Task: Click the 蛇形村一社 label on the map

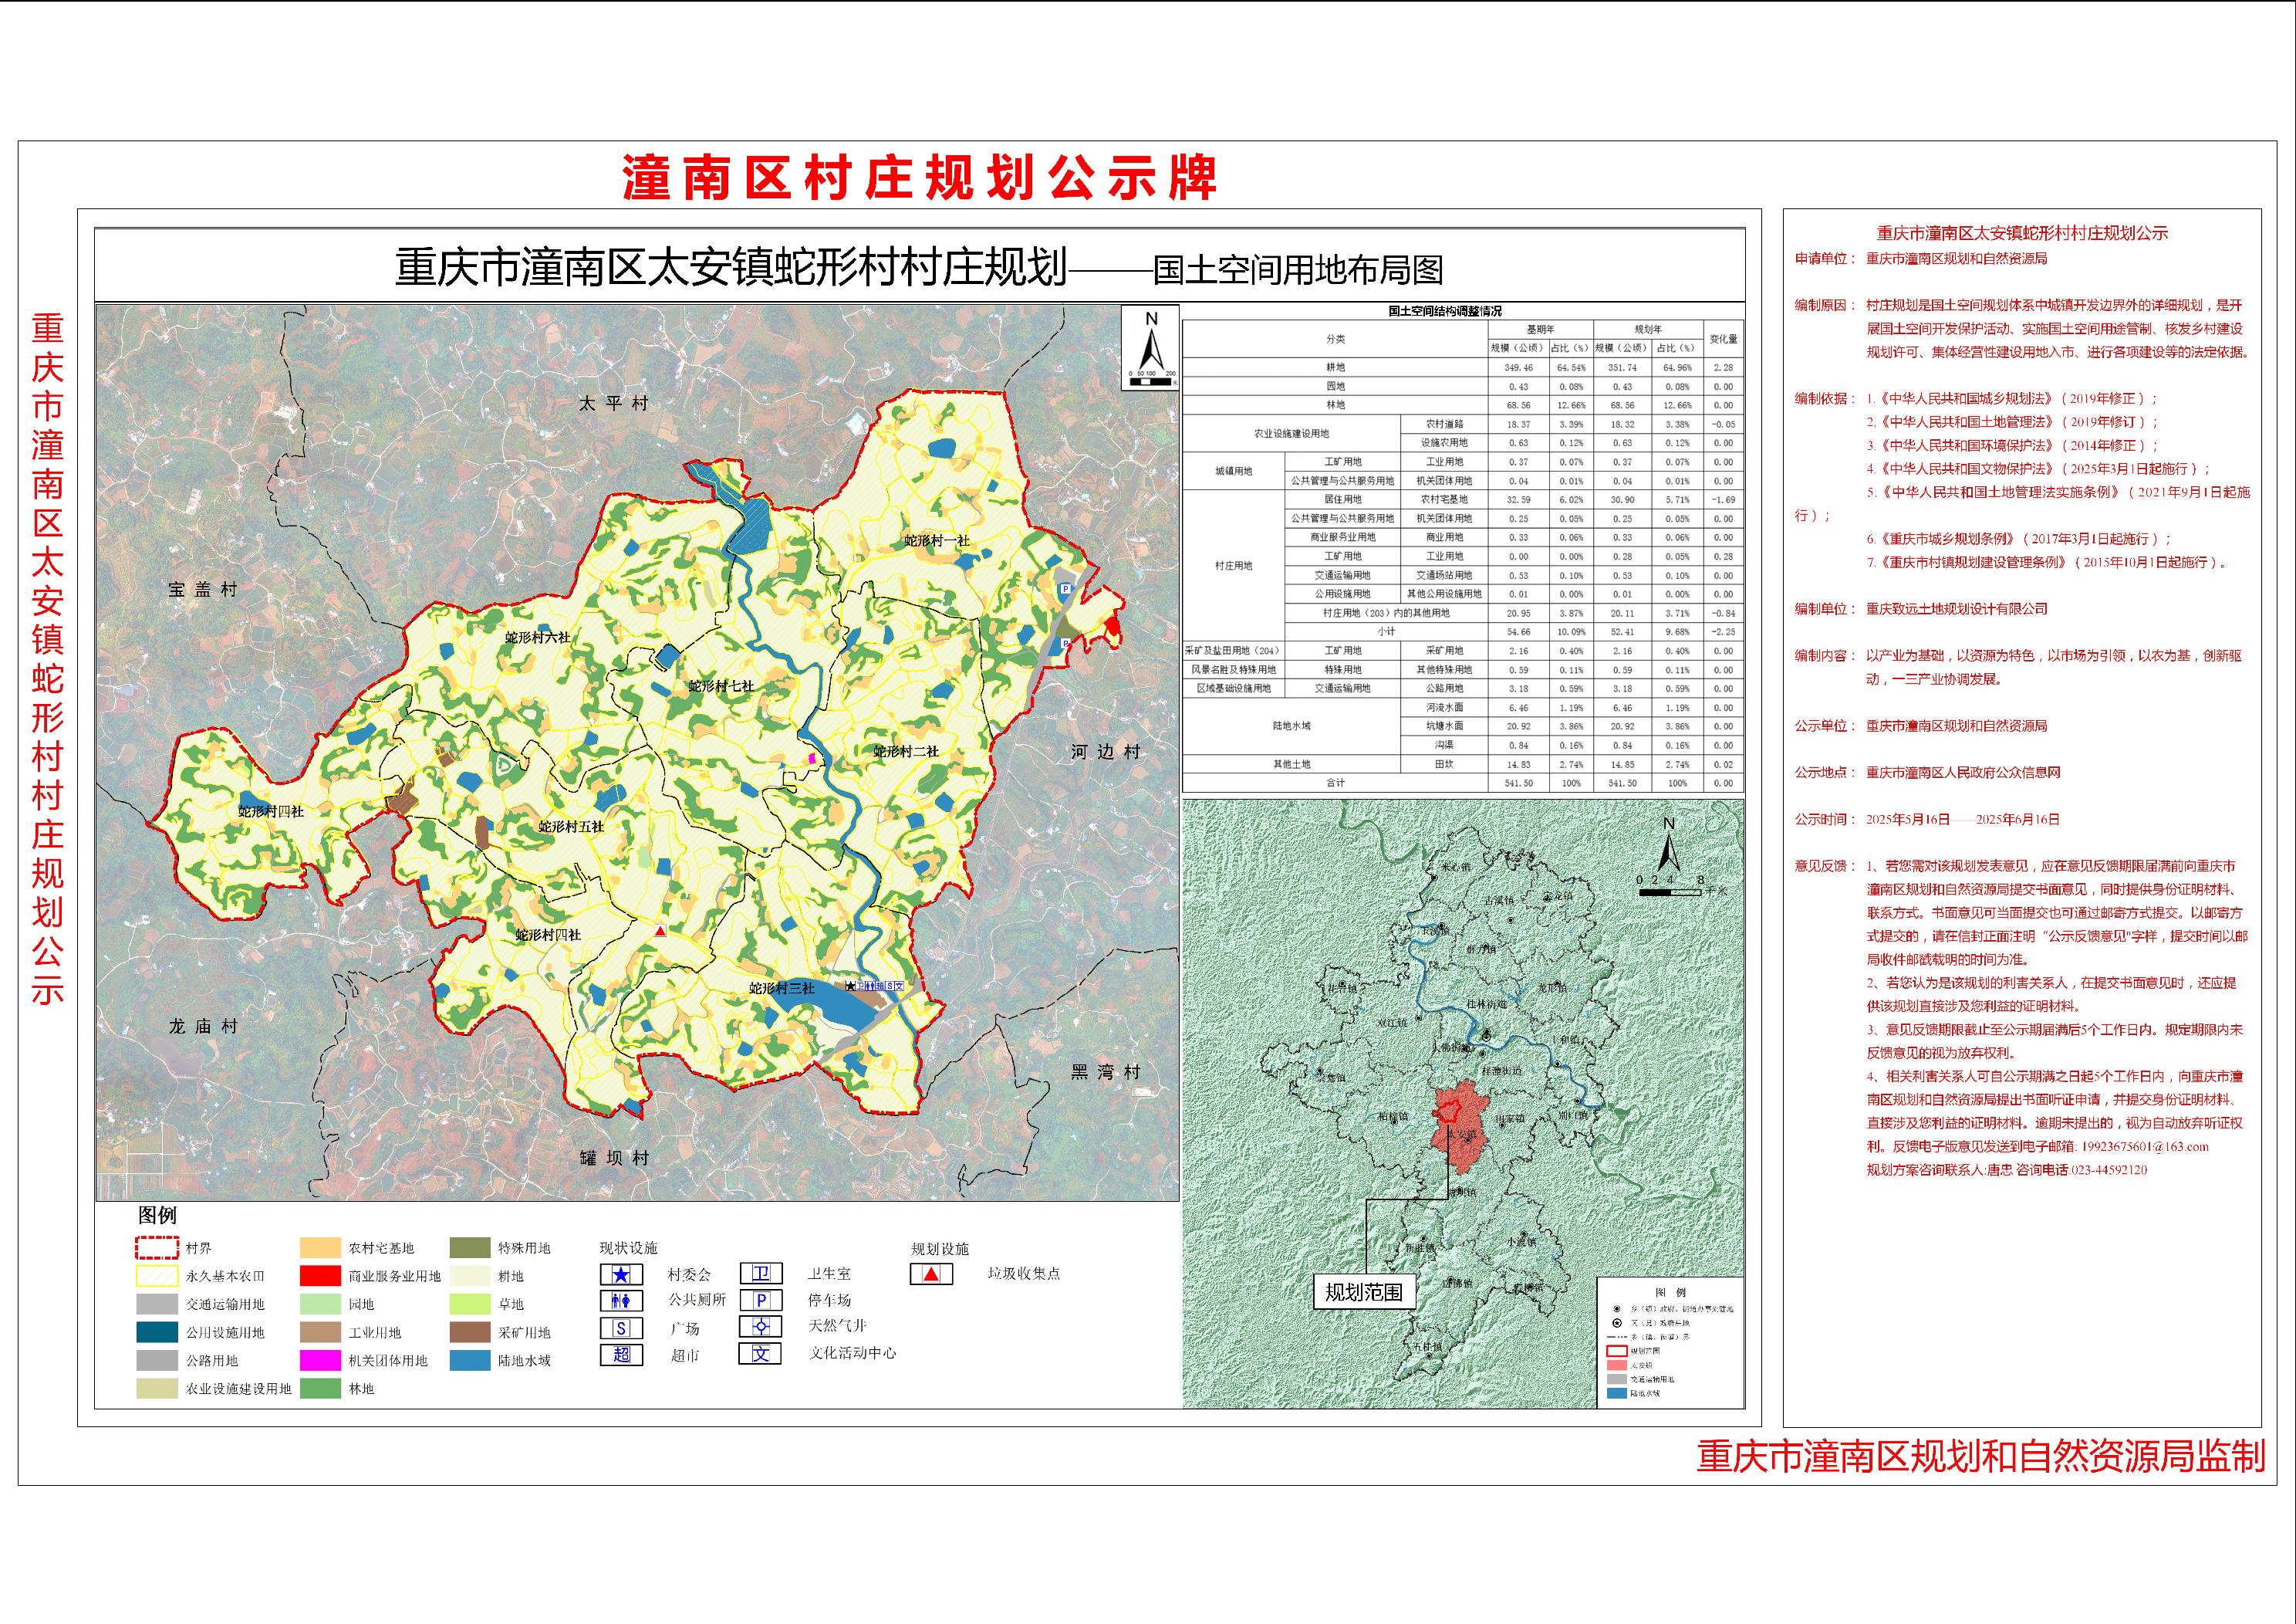Action: click(937, 540)
